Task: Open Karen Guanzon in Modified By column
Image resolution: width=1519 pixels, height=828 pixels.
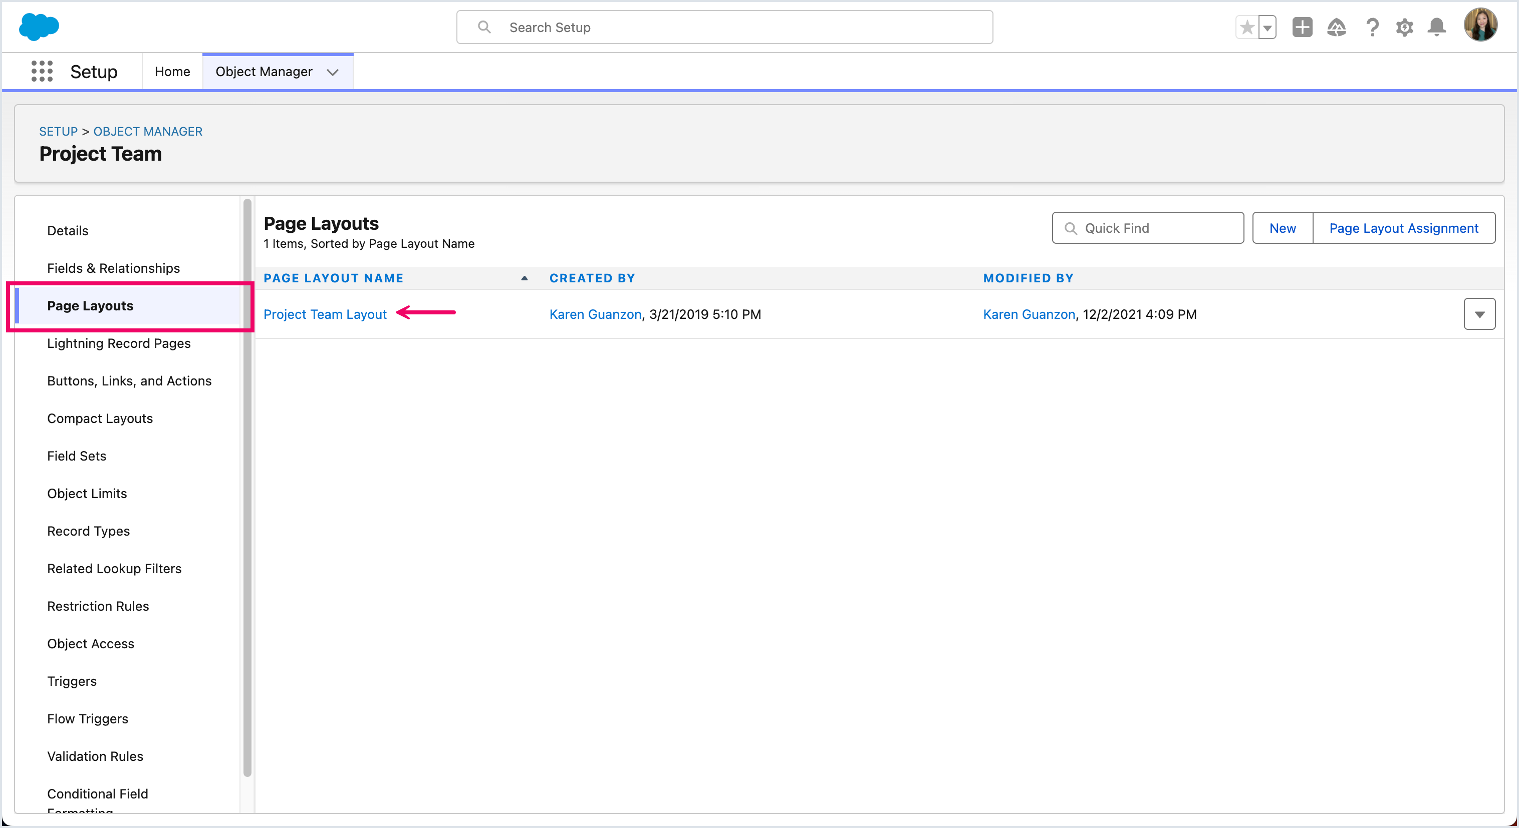Action: point(1029,314)
